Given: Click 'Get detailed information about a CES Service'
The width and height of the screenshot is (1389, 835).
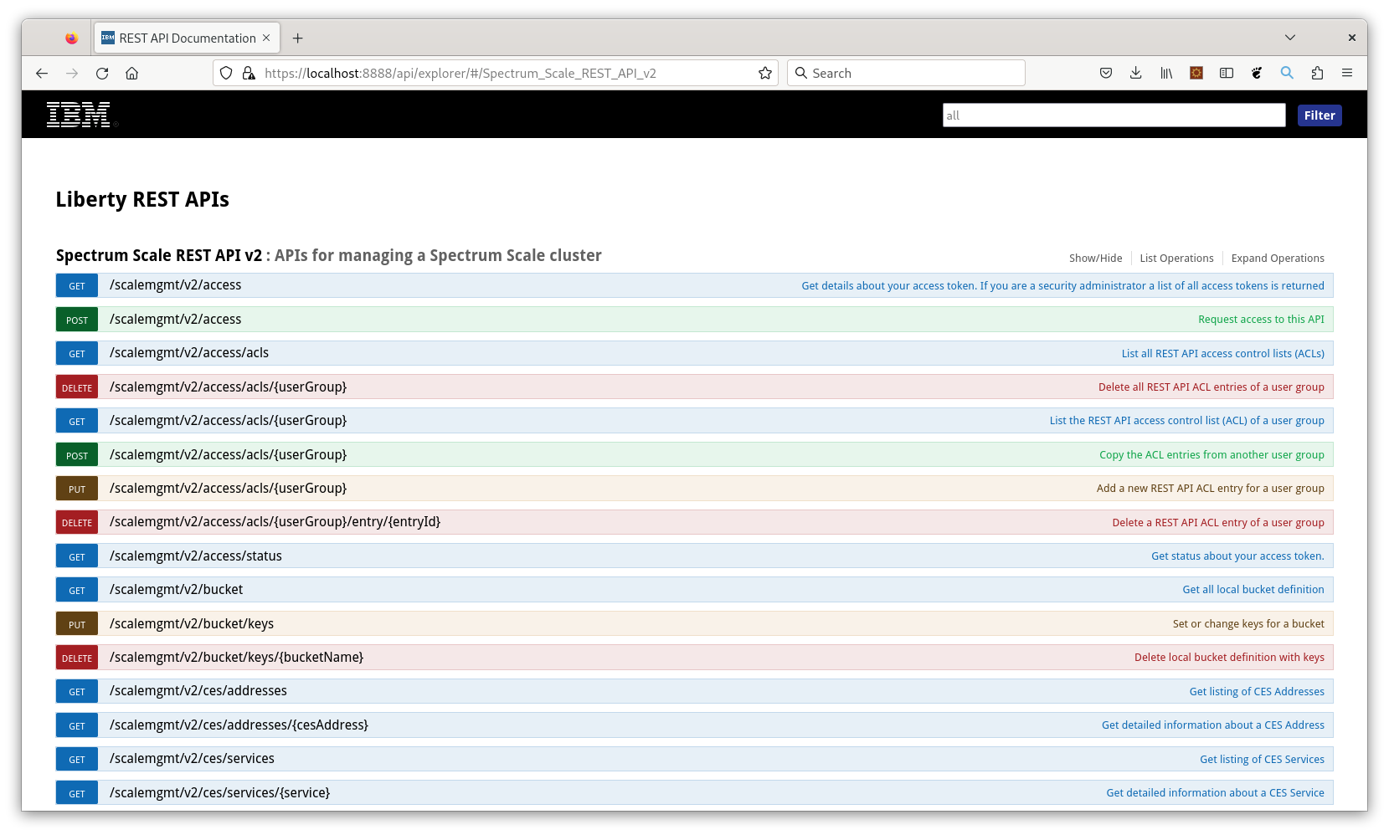Looking at the screenshot, I should (x=1215, y=793).
